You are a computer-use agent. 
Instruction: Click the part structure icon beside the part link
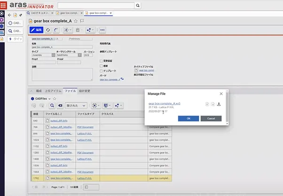point(122,79)
